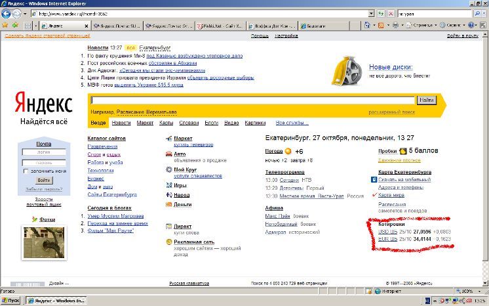489x306 pixels.
Task: Open the Настройка link at top
Action: pyautogui.click(x=286, y=35)
